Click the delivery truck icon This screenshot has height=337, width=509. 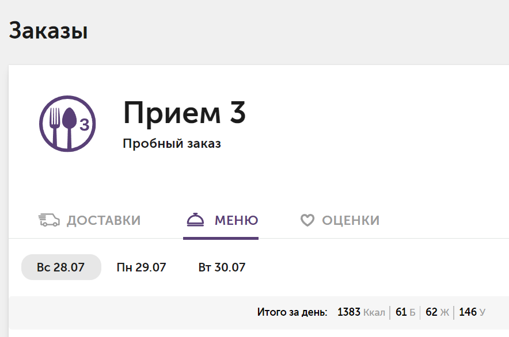click(49, 220)
